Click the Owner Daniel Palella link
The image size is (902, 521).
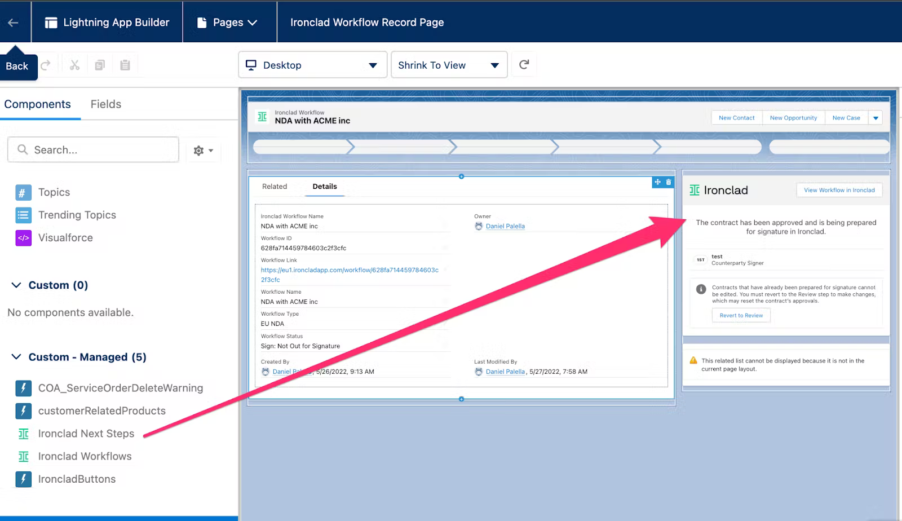(505, 226)
